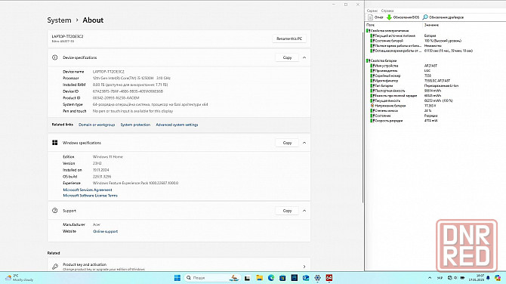
Task: Open the Online support link
Action: pos(105,231)
